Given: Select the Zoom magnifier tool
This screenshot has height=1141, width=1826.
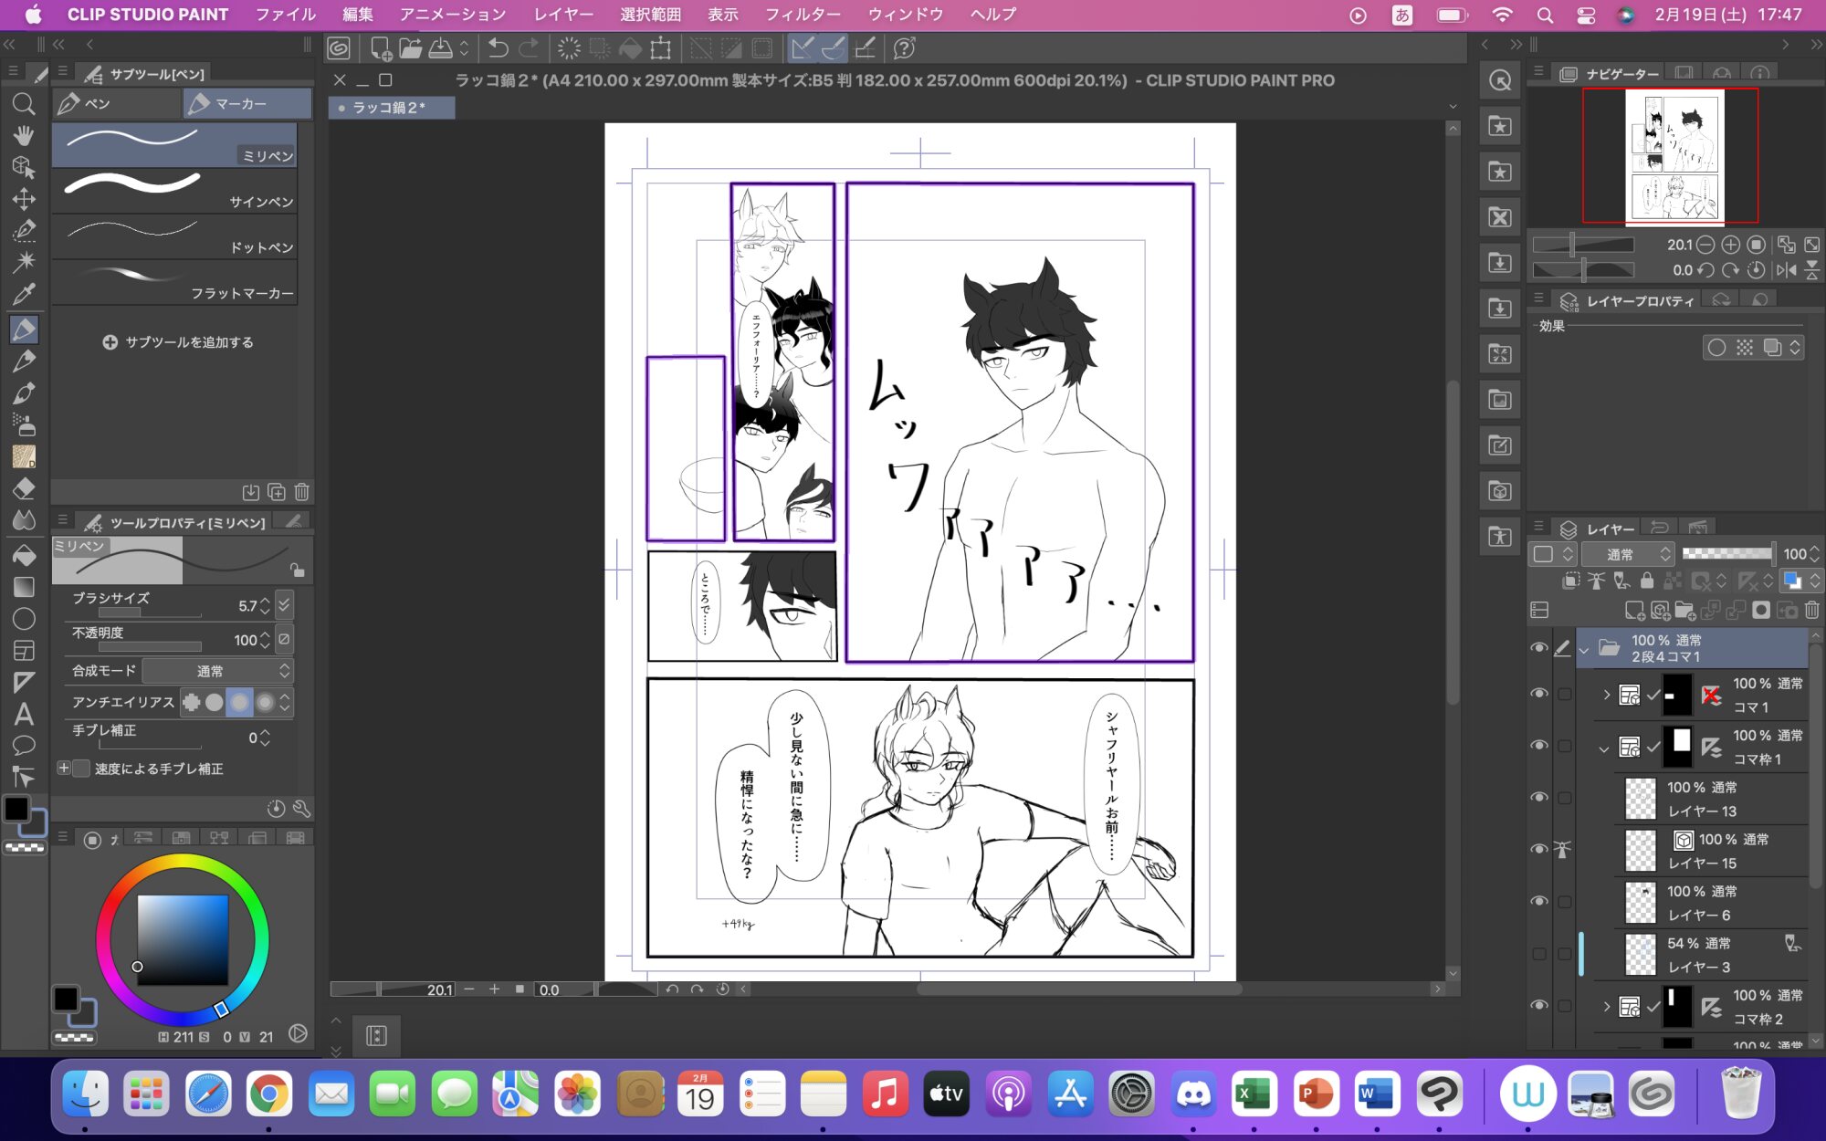Looking at the screenshot, I should 24,104.
